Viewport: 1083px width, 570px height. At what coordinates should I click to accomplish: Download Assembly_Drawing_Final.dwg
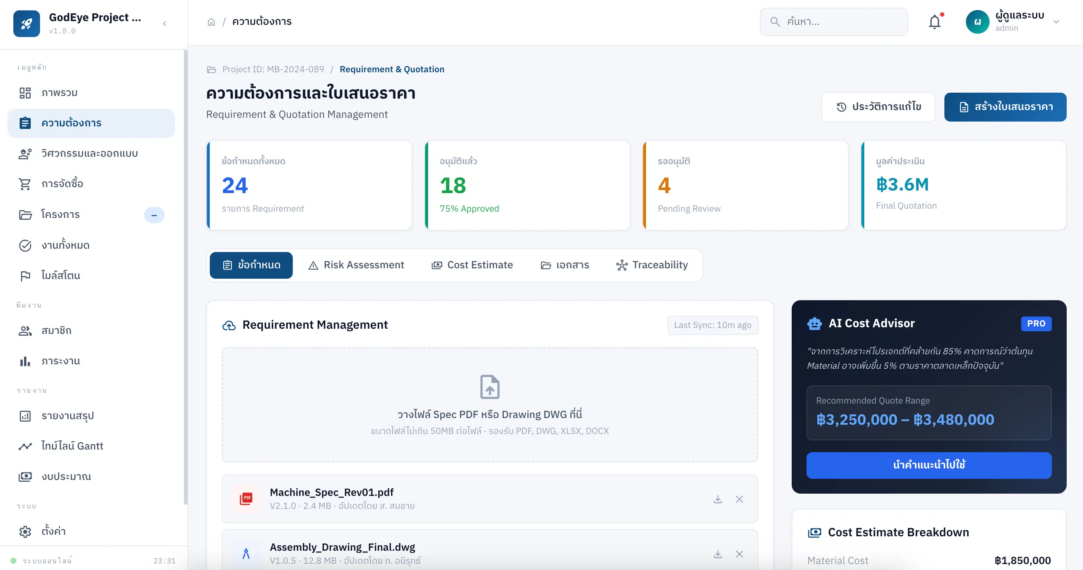point(718,554)
